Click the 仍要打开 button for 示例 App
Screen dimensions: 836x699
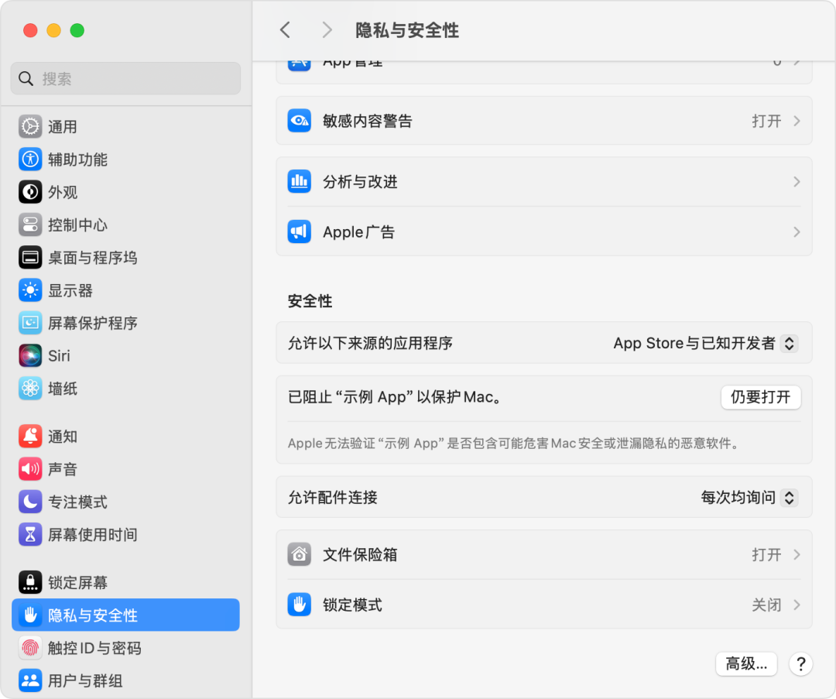click(760, 397)
